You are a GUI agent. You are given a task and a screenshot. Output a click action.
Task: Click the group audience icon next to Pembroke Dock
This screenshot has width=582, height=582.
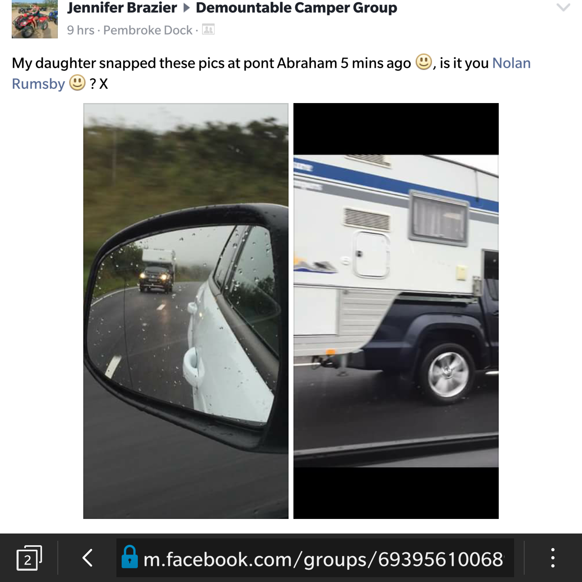208,30
